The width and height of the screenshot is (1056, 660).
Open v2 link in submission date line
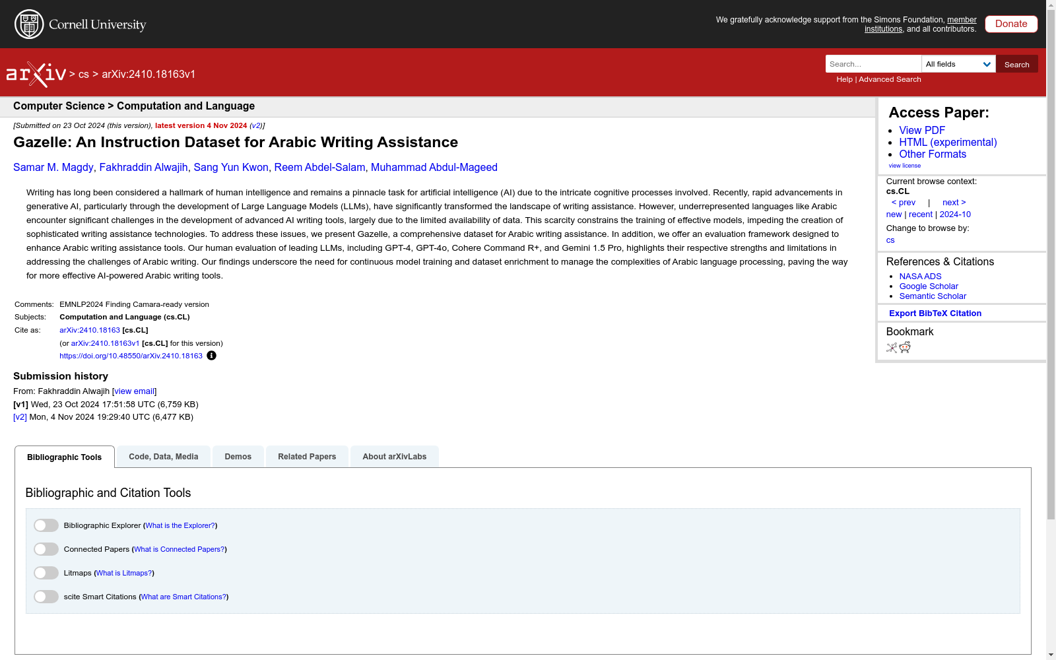[255, 125]
